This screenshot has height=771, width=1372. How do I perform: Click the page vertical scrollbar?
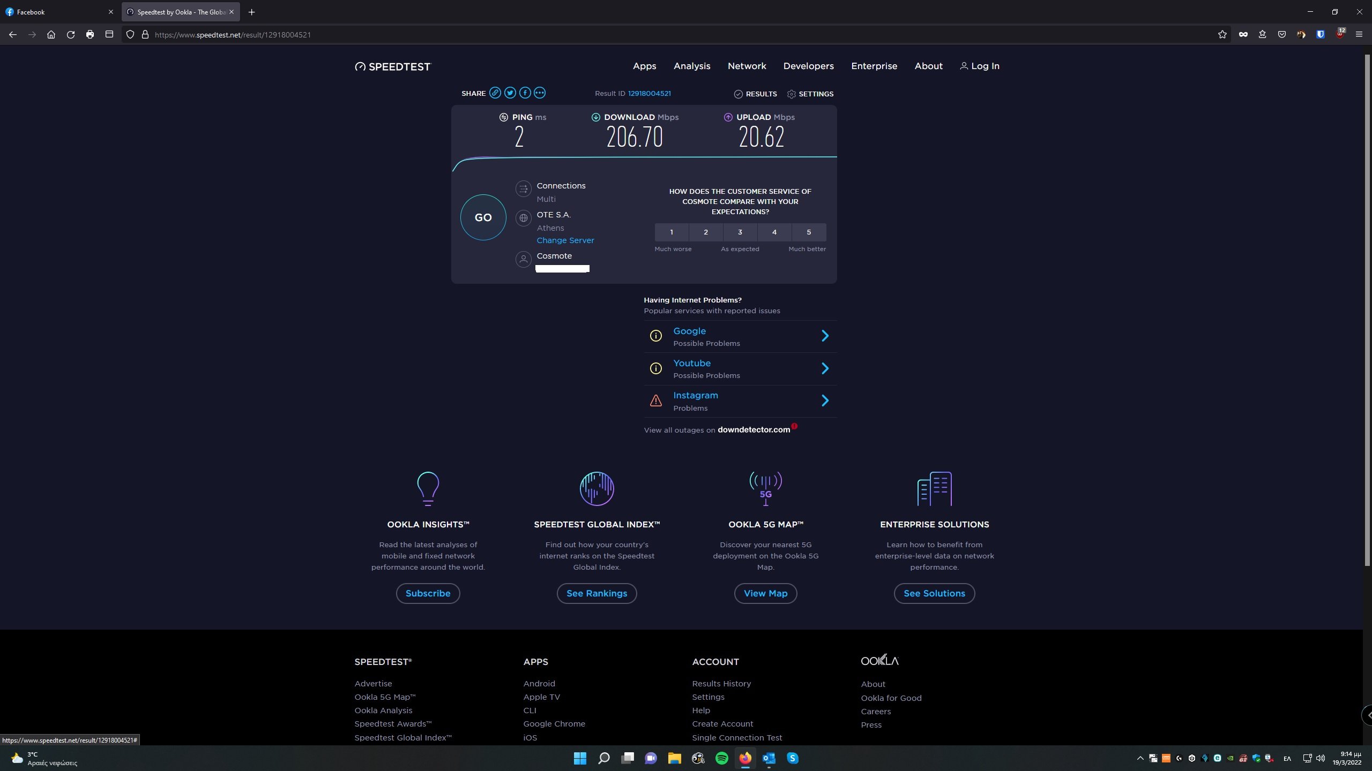point(1367,311)
